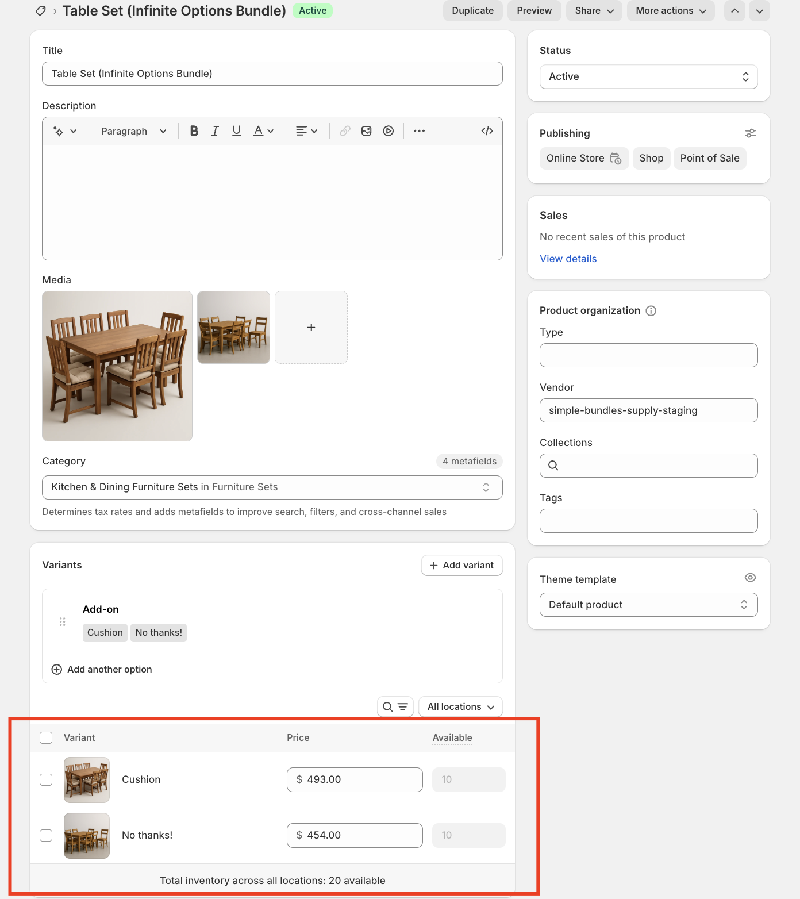
Task: Open variant search and filter
Action: (395, 707)
